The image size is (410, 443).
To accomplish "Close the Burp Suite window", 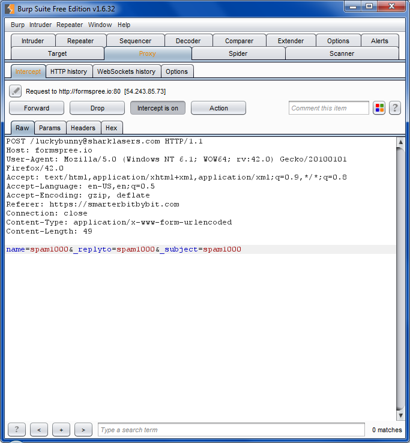I will (391, 7).
